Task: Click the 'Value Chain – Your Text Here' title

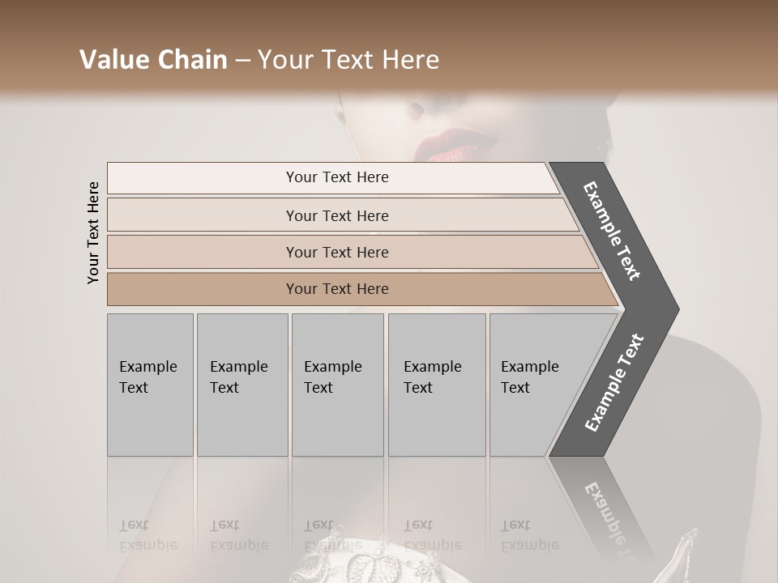Action: (259, 59)
